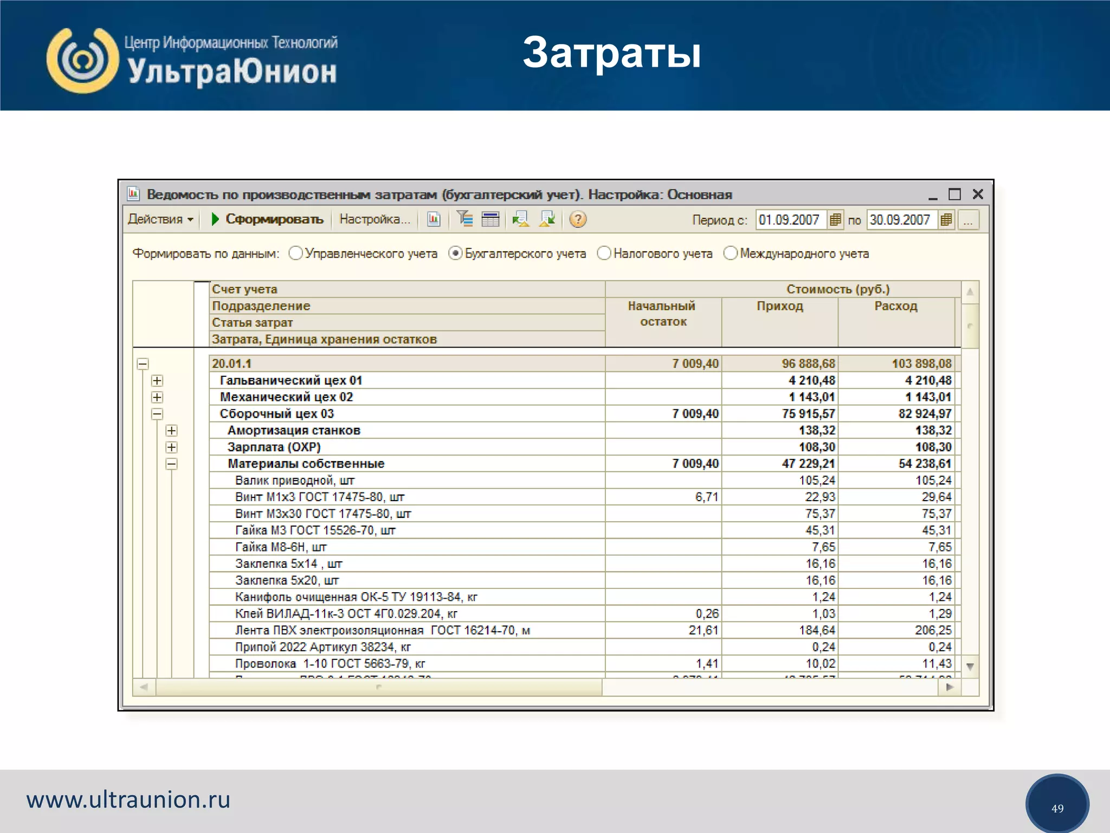Select Гальванический цех 01 cell
Screen dimensions: 1110x833
coord(407,380)
